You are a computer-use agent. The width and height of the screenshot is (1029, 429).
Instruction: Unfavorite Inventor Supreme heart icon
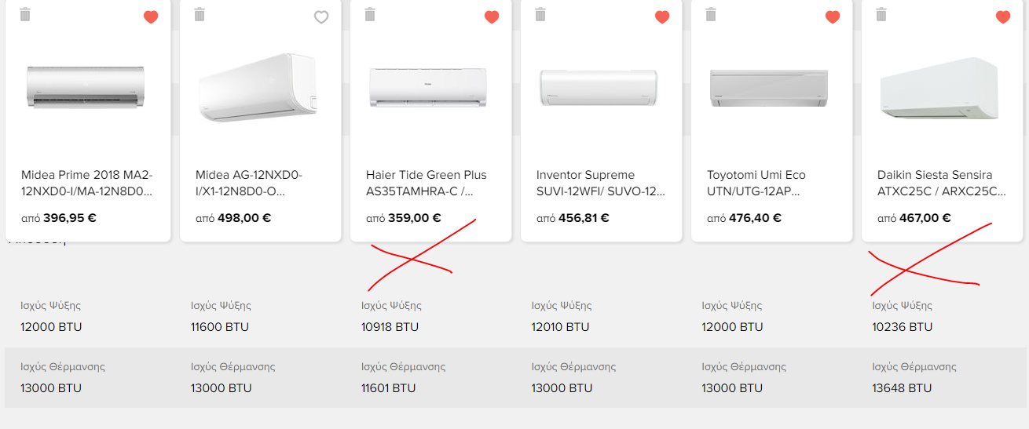(662, 17)
